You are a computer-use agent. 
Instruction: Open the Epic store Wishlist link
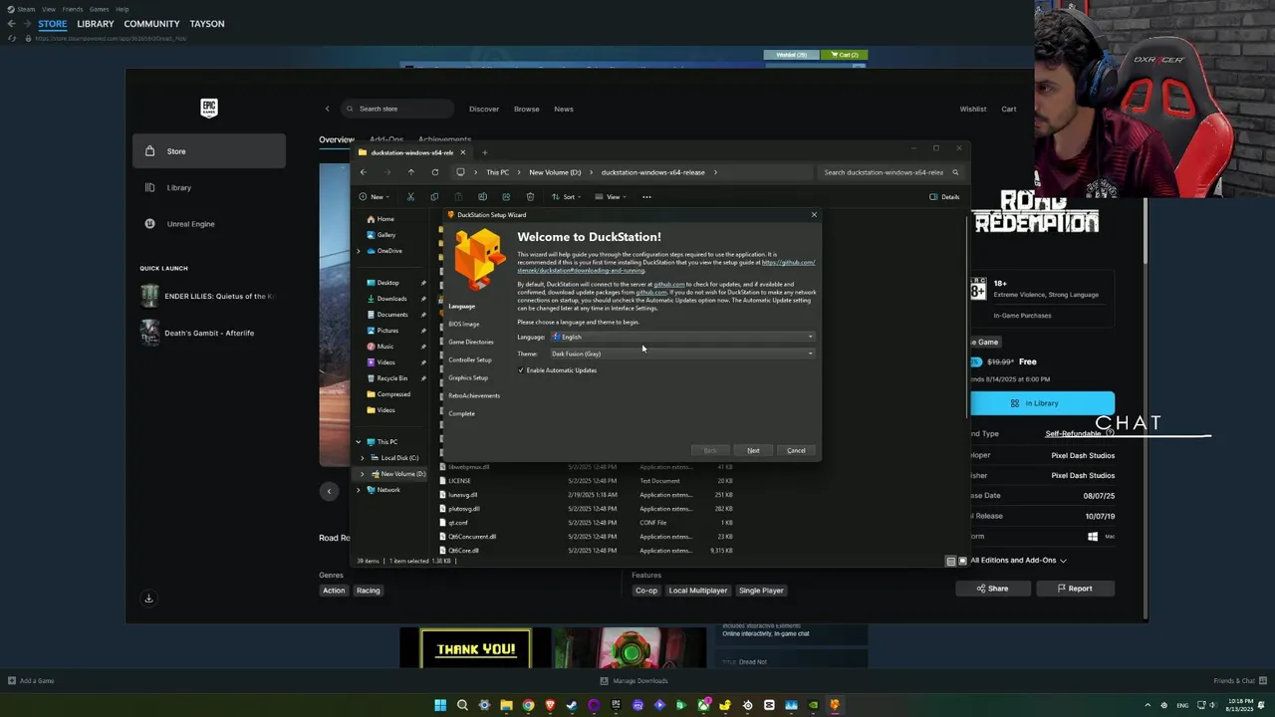tap(973, 109)
